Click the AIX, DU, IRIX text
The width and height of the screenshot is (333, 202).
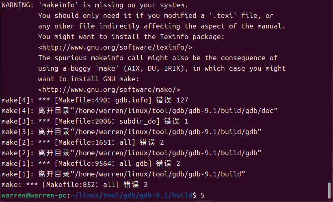(x=154, y=68)
